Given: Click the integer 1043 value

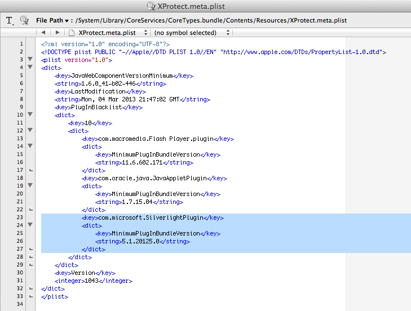Looking at the screenshot, I should coord(94,281).
